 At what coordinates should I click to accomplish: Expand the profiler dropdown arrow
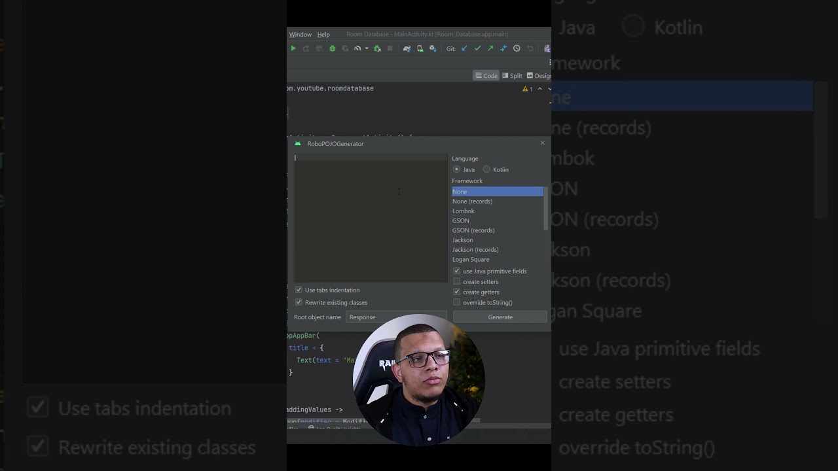click(x=367, y=48)
